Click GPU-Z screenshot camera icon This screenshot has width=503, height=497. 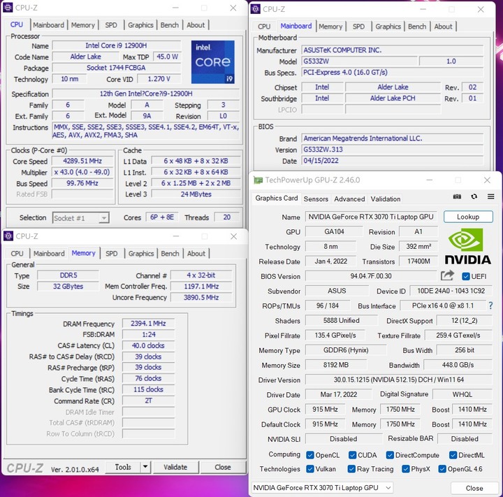point(457,196)
